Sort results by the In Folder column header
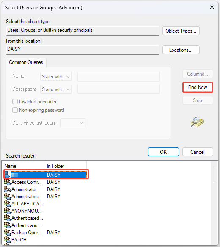This screenshot has height=247, width=220. coord(65,166)
